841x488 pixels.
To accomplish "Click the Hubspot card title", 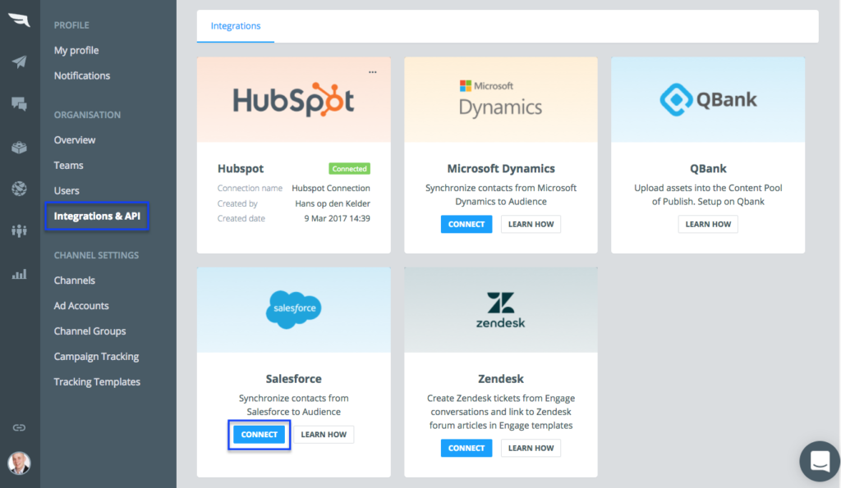I will (241, 169).
